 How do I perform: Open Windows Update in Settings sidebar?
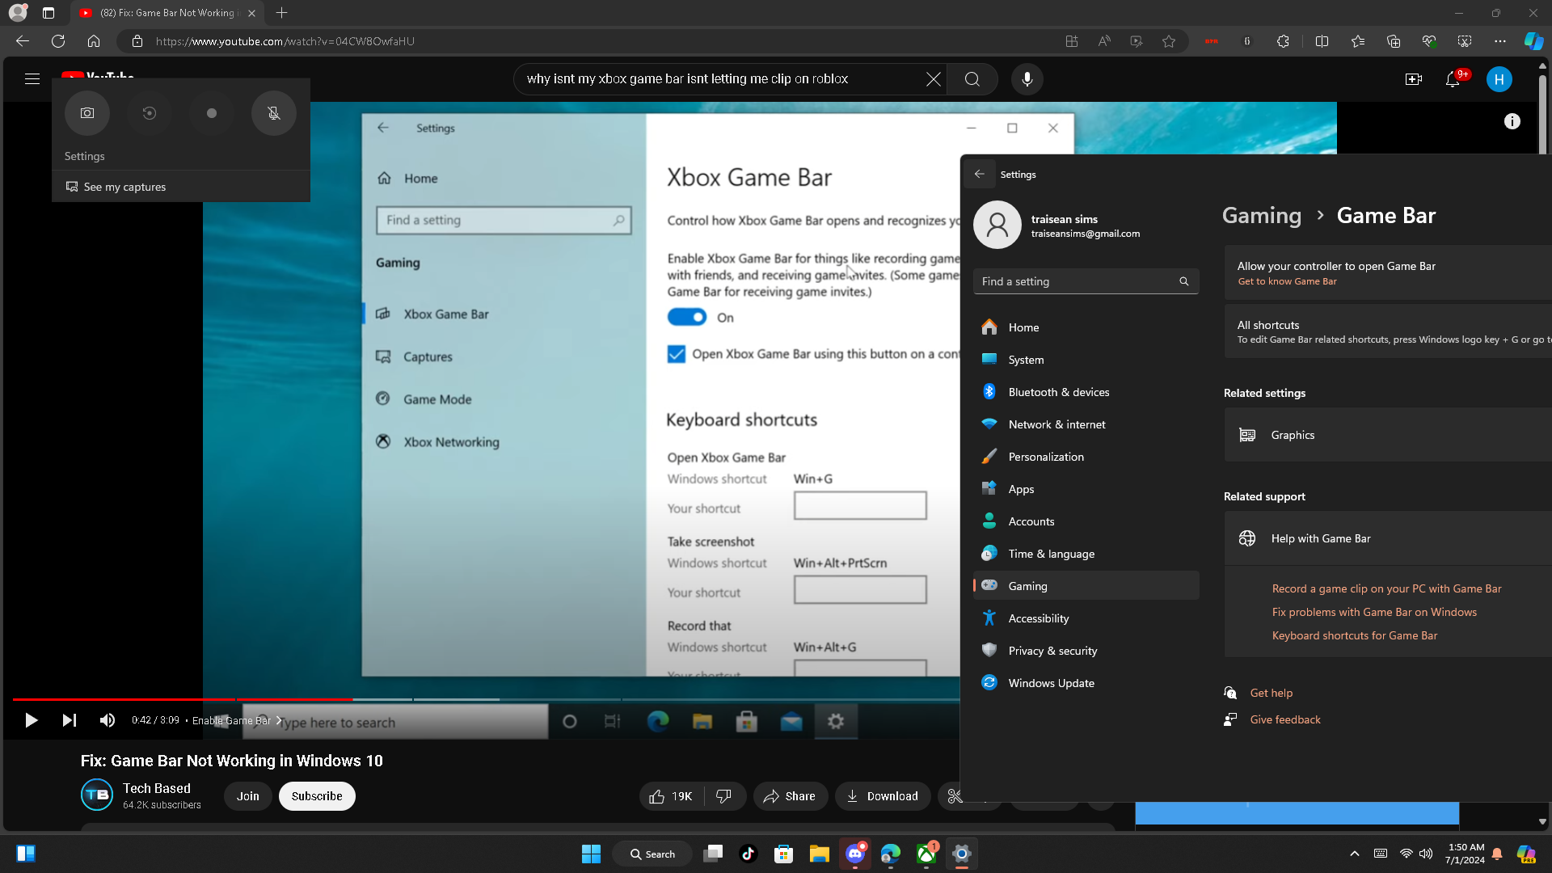pyautogui.click(x=1086, y=683)
